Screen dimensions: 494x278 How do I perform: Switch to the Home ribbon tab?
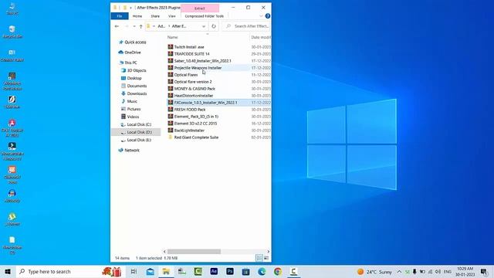pos(137,16)
